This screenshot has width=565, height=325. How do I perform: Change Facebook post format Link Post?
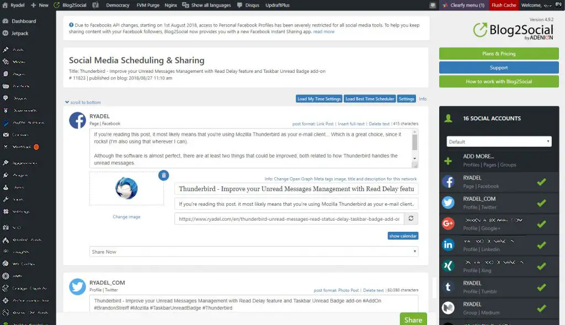313,124
